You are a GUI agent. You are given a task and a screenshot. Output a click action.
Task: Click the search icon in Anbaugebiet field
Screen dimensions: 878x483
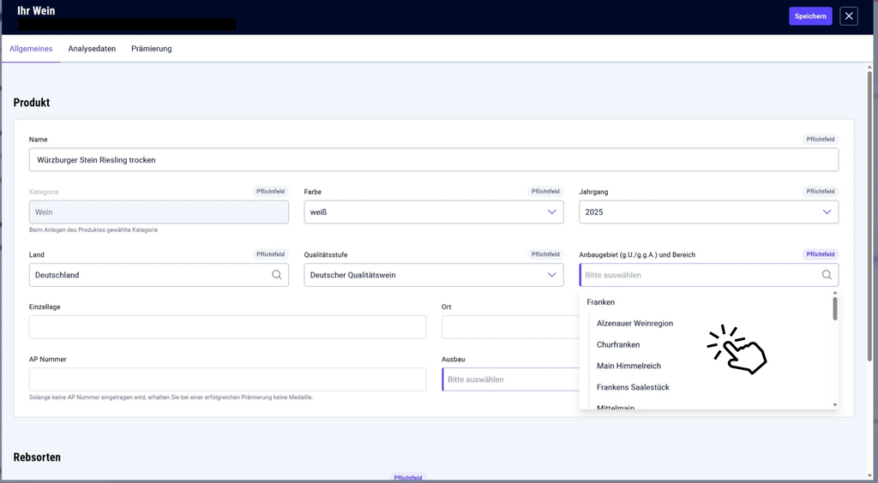pyautogui.click(x=827, y=275)
